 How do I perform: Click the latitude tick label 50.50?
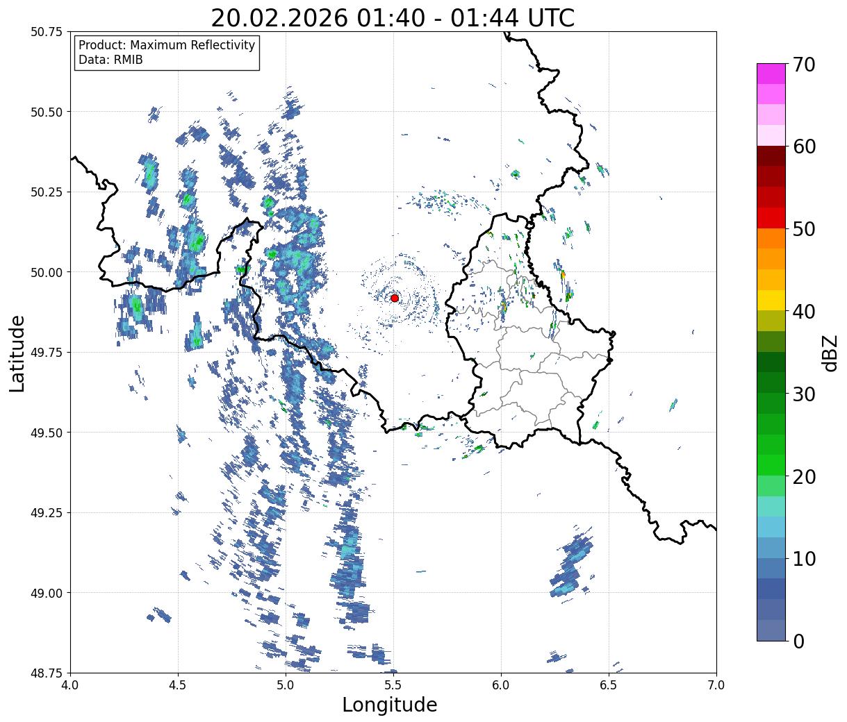[x=47, y=112]
